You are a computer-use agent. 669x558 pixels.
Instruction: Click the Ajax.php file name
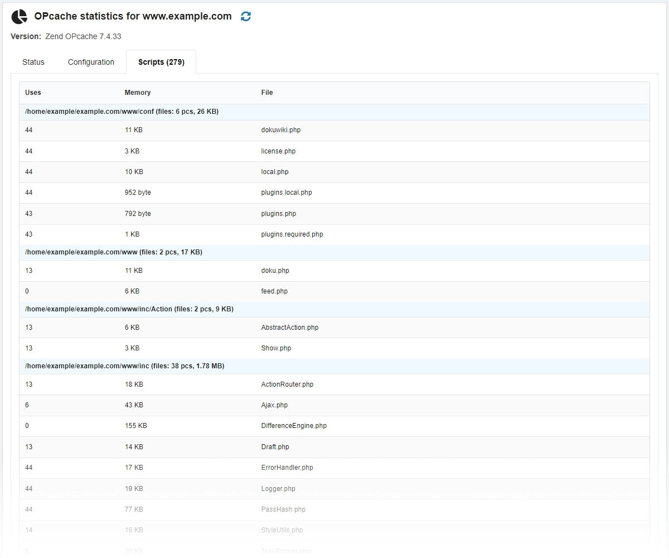tap(274, 405)
